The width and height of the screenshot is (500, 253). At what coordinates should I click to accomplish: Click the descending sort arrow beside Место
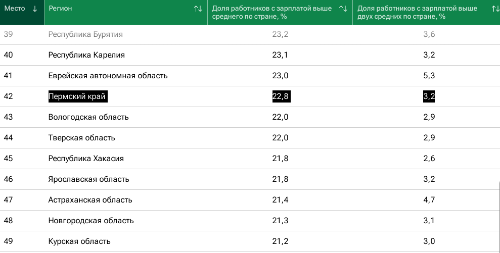(x=35, y=9)
